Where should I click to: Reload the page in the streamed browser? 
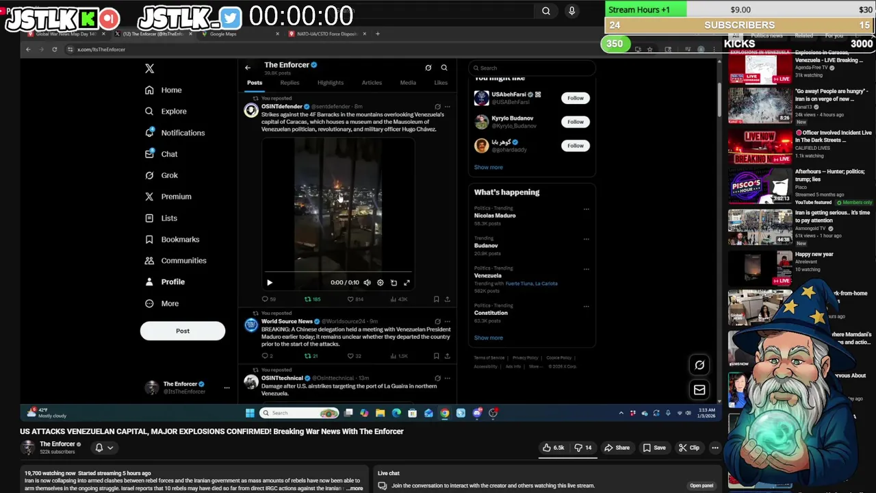pos(54,49)
